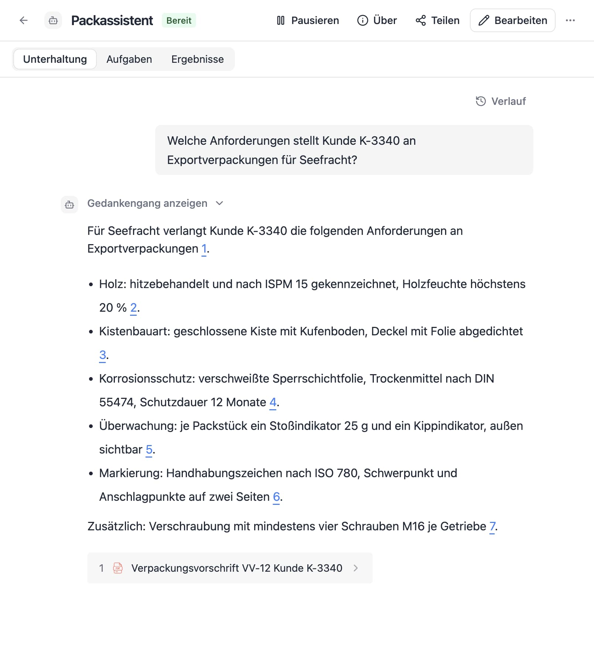Click the Korrosionsschutz bullet text
This screenshot has height=650, width=594.
pos(297,390)
